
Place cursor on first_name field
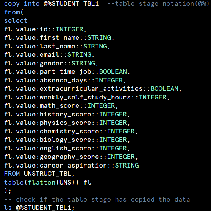[59, 38]
